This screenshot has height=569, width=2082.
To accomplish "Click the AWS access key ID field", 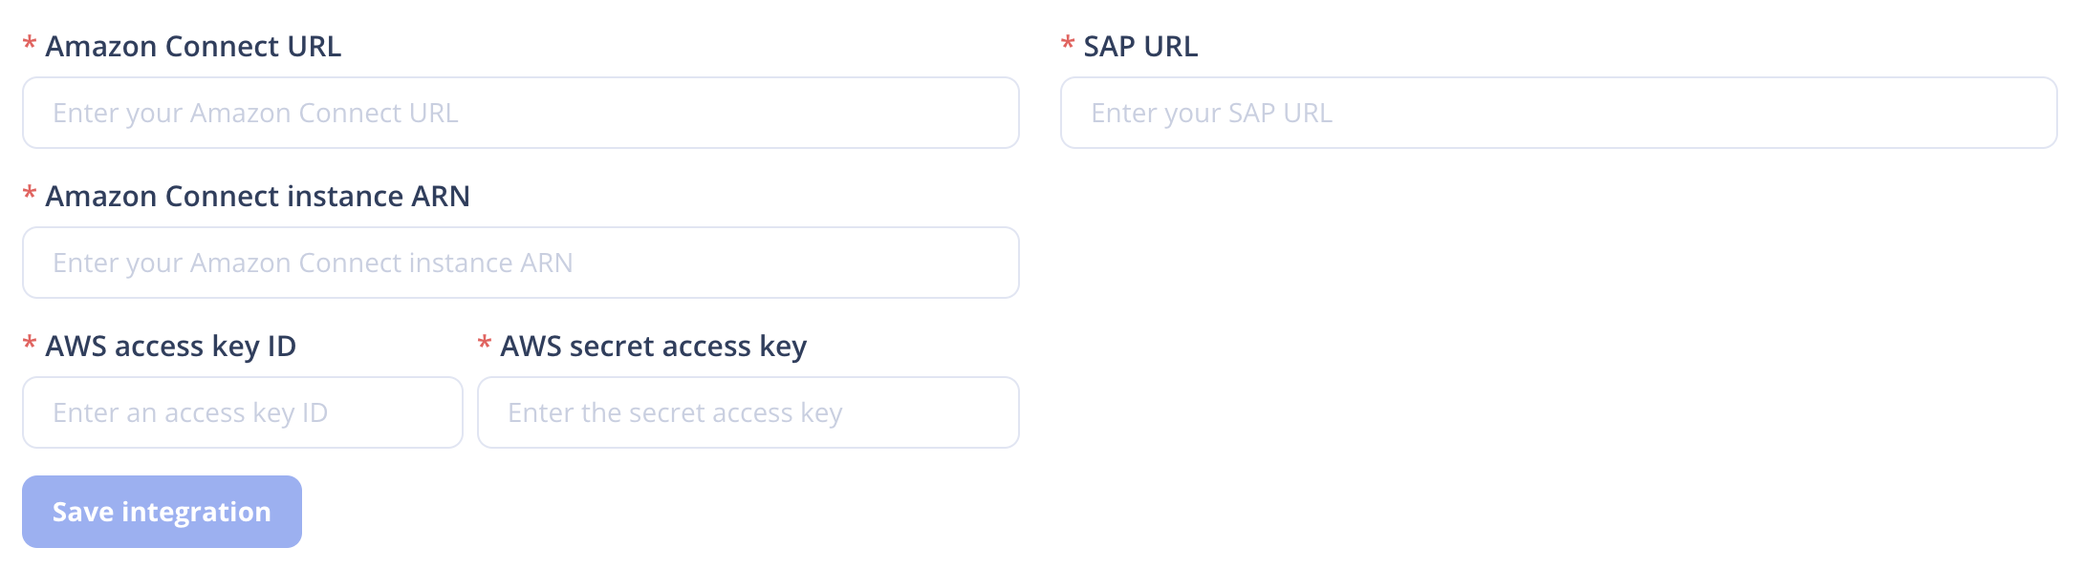I will point(244,411).
